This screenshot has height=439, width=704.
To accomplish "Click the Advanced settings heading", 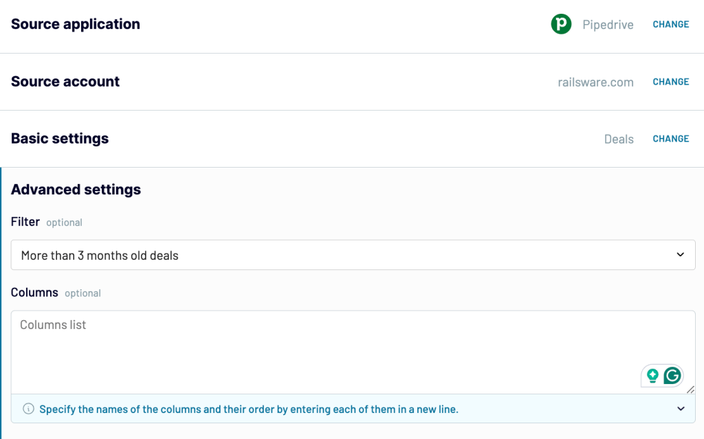I will click(x=76, y=190).
